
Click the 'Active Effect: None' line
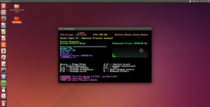point(73,43)
